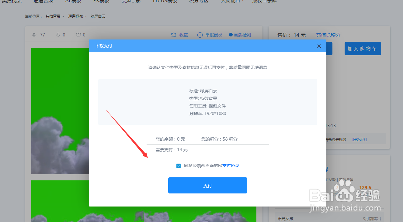The width and height of the screenshot is (403, 222).
Task: Open 会声会影 navigation tab
Action: [131, 1]
